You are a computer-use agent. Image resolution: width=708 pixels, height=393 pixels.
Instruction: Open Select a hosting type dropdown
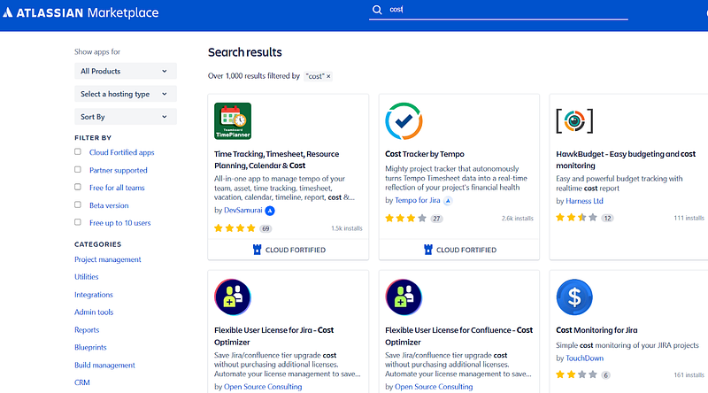(125, 94)
